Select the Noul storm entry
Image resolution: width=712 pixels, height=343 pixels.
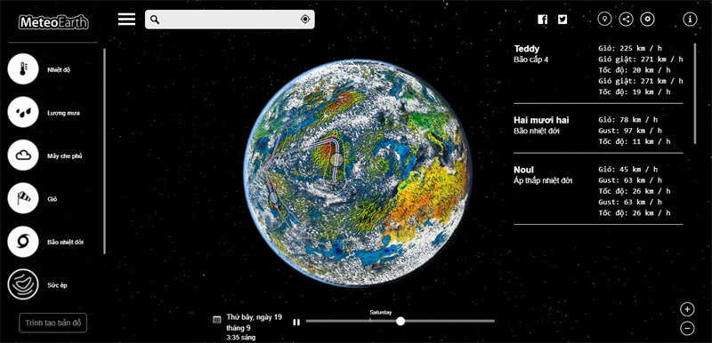coord(598,191)
